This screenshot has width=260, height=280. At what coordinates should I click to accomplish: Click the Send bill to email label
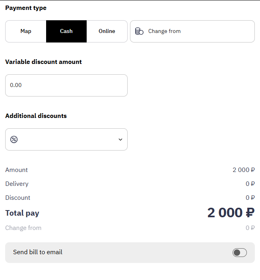[x=38, y=252]
